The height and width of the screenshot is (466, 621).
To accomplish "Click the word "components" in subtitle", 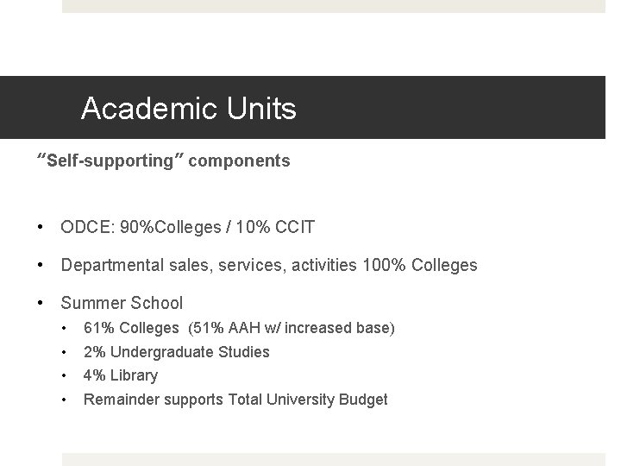I will pos(239,161).
